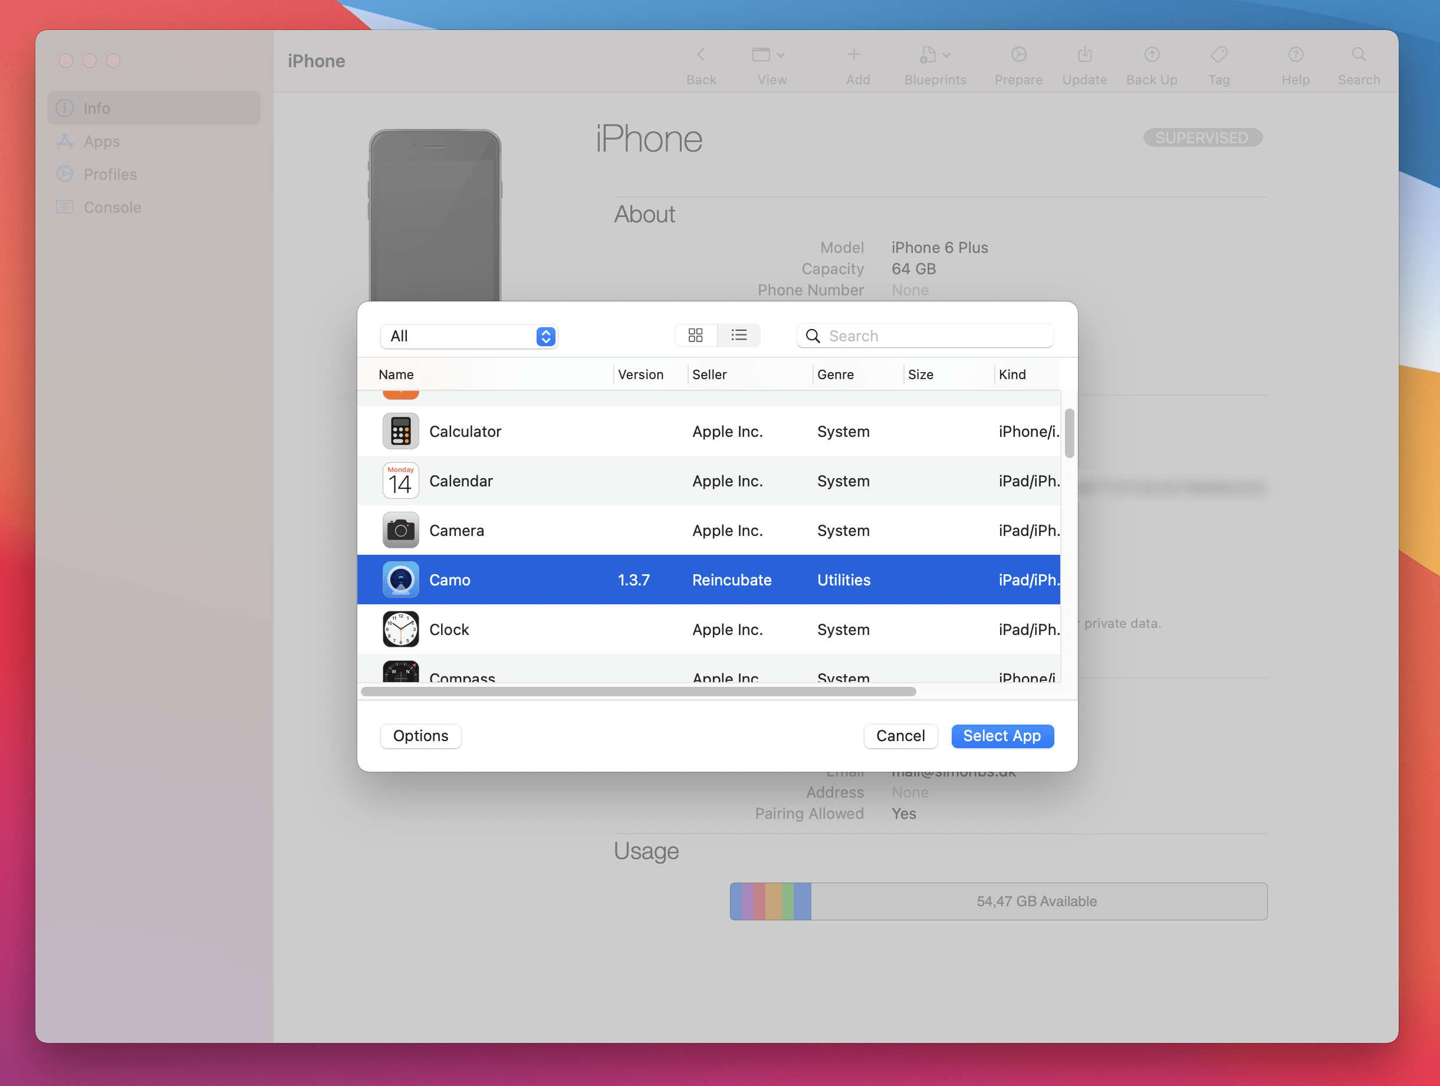
Task: Click the Select App button
Action: point(1001,735)
